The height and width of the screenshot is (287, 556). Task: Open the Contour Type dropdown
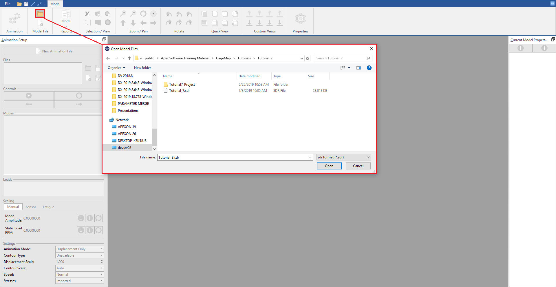(x=80, y=255)
